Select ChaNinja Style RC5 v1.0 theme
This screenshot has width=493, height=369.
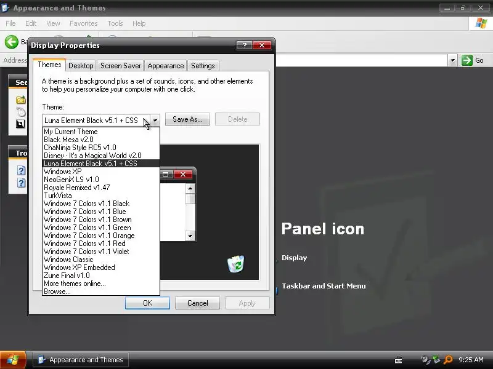101,148
